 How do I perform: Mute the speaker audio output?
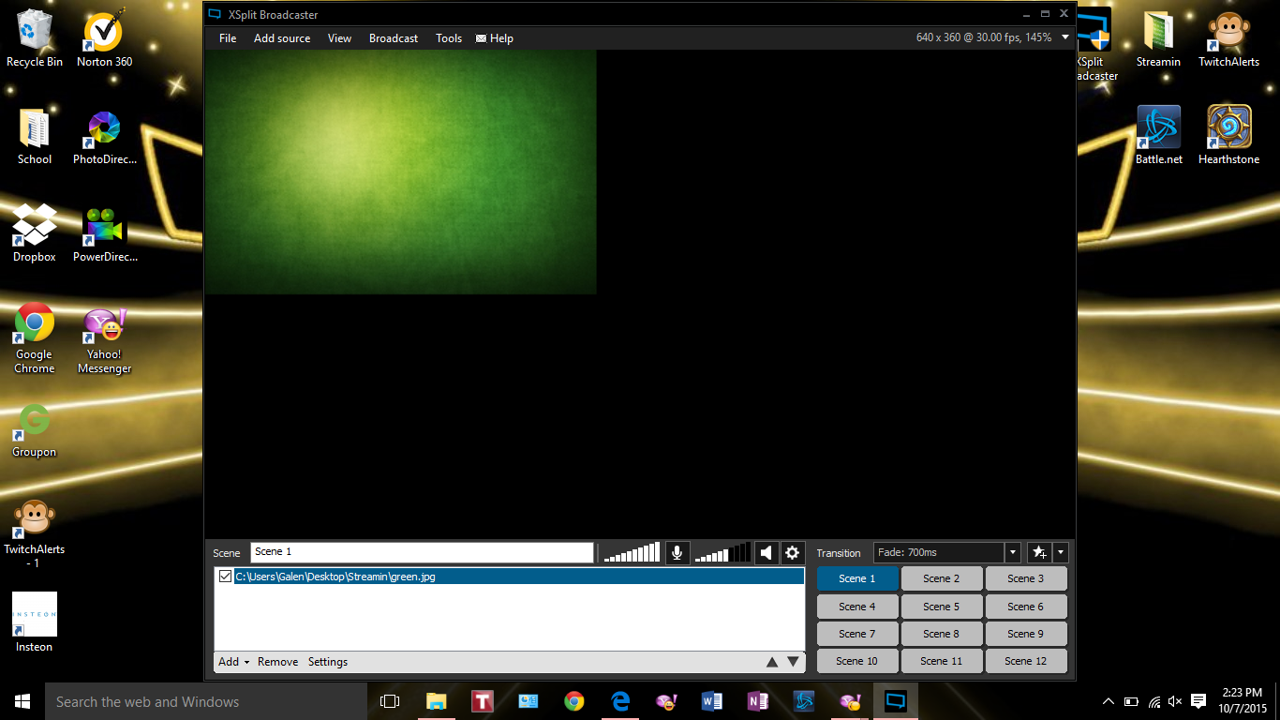click(766, 552)
